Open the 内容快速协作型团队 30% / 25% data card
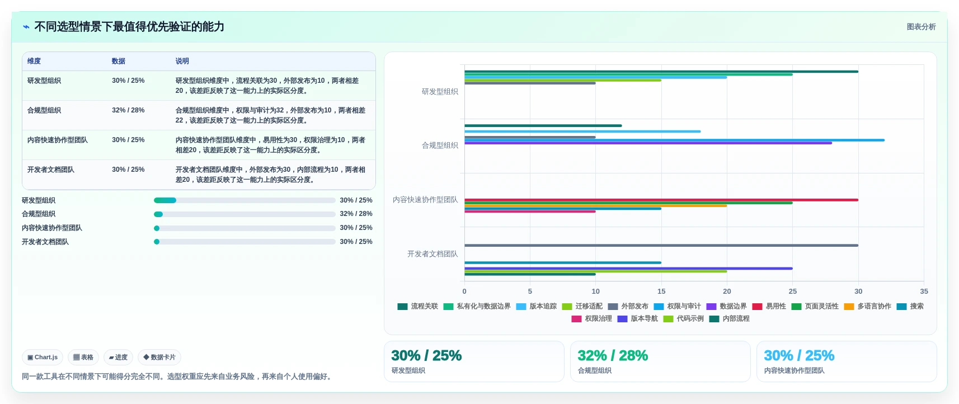The image size is (959, 404). tap(847, 361)
